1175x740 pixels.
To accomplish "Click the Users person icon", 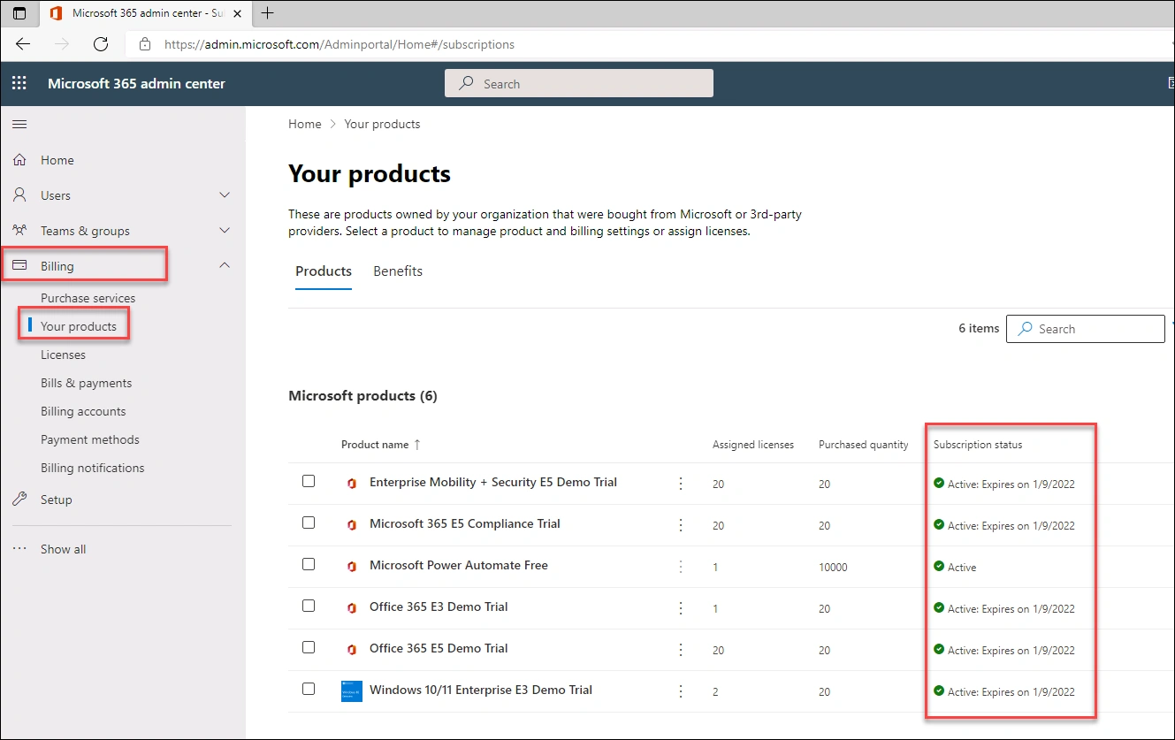I will 19,195.
